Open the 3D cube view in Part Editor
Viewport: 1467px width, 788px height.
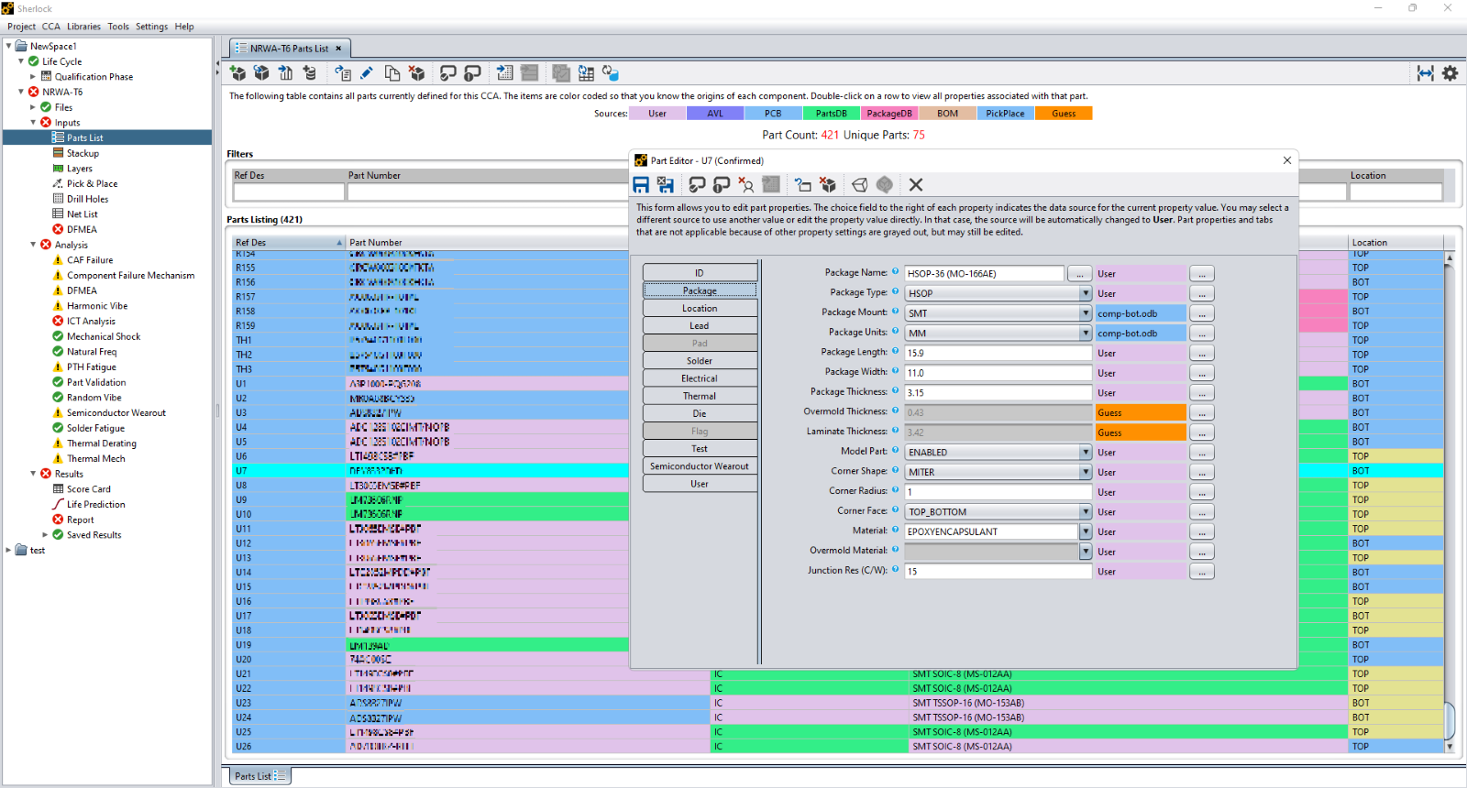click(x=859, y=185)
